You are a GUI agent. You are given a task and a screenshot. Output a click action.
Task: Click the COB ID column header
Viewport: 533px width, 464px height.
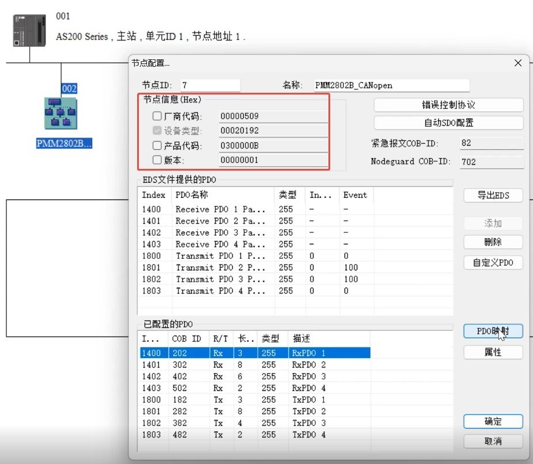pyautogui.click(x=189, y=338)
